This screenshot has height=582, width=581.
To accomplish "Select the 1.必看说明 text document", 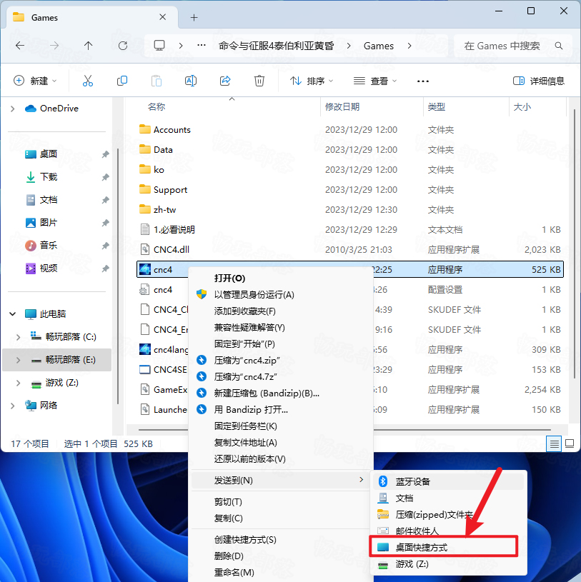I will tap(167, 229).
